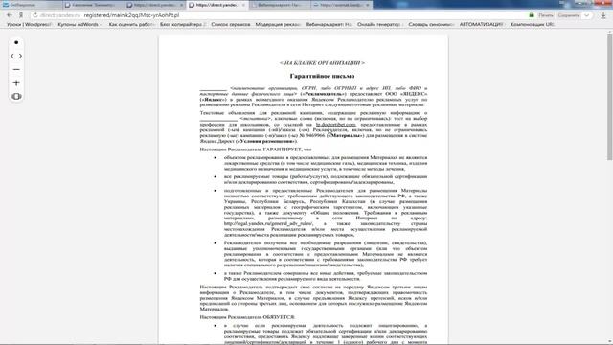This screenshot has width=613, height=345.
Task: Click the 'Сохранить' save button
Action: pos(569,15)
